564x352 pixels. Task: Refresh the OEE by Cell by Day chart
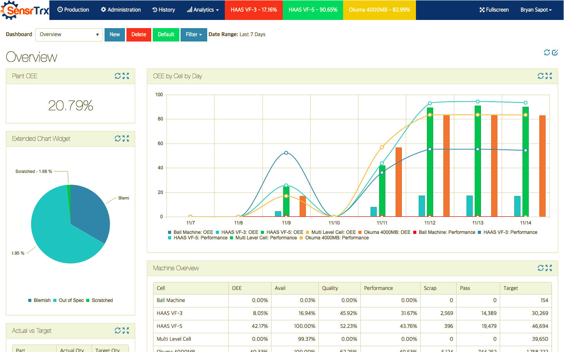click(540, 76)
